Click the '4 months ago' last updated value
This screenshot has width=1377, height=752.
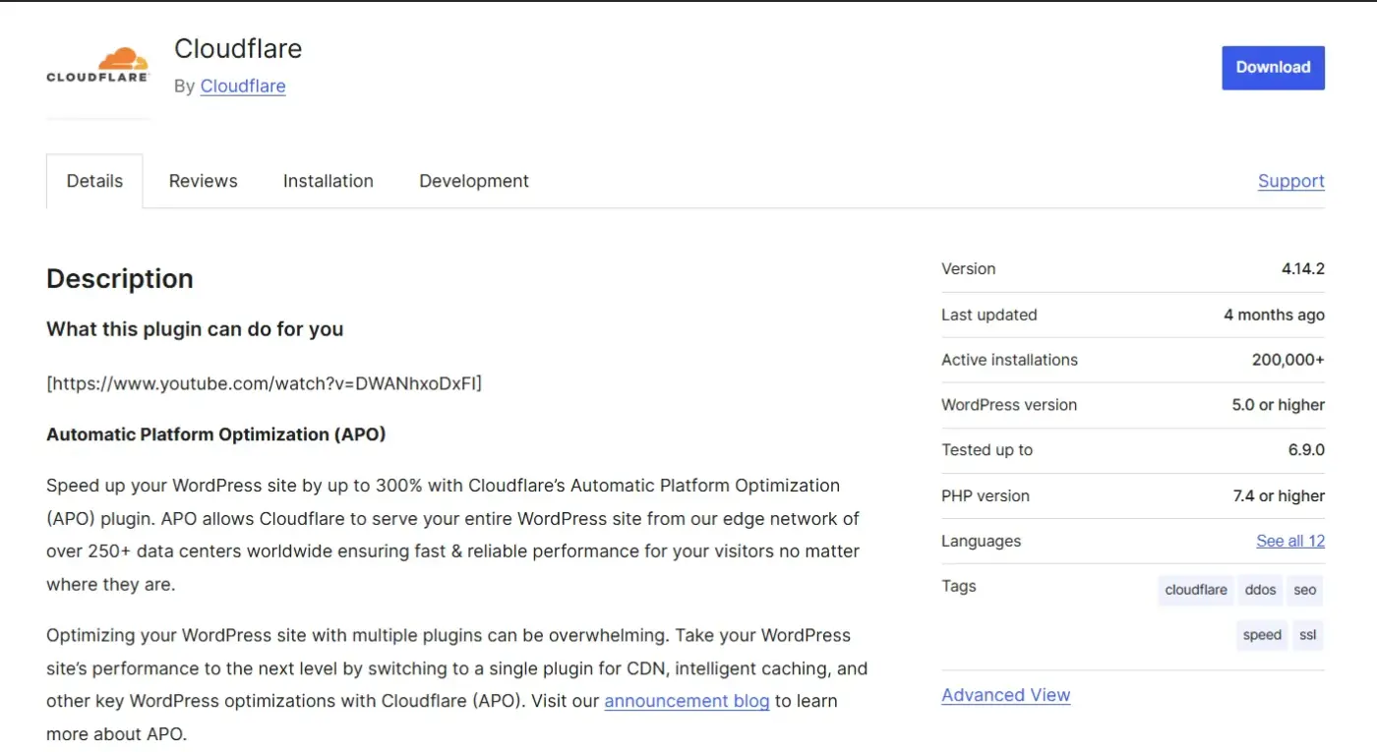click(x=1274, y=316)
